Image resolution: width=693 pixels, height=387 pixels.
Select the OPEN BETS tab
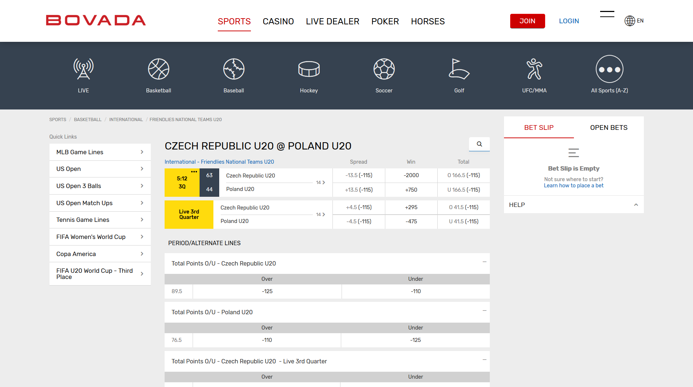tap(609, 128)
